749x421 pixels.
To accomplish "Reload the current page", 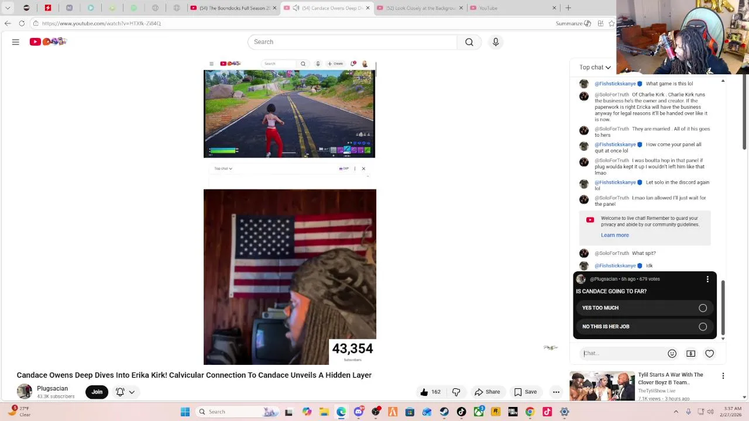I will coord(22,23).
